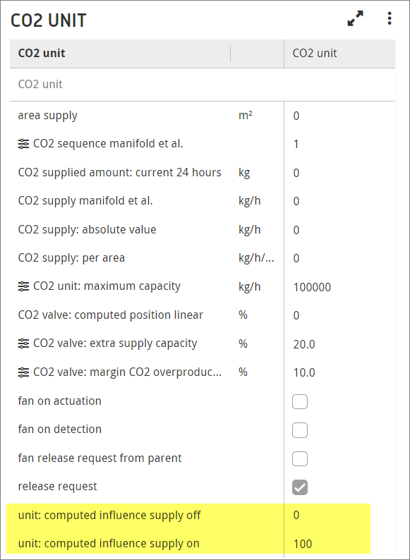Viewport: 410px width, 560px height.
Task: Select CO2 sequence manifold value 1
Action: pos(296,145)
